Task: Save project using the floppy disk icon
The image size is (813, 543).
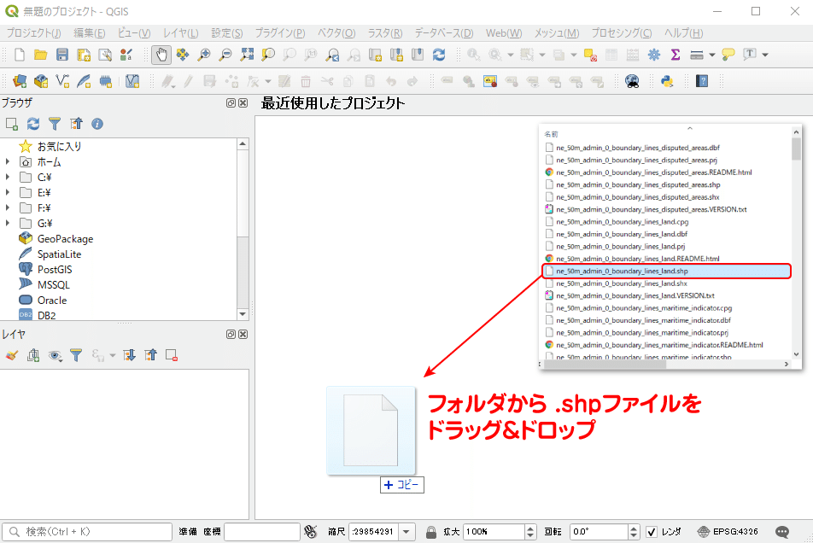Action: (x=62, y=55)
